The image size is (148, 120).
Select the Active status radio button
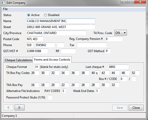(x=28, y=15)
